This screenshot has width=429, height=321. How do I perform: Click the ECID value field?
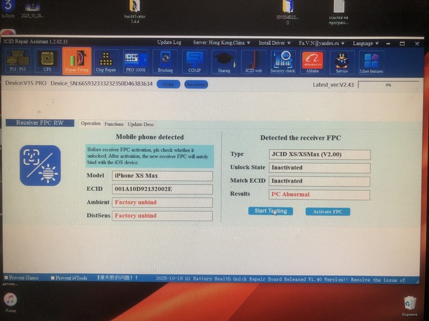tap(162, 189)
